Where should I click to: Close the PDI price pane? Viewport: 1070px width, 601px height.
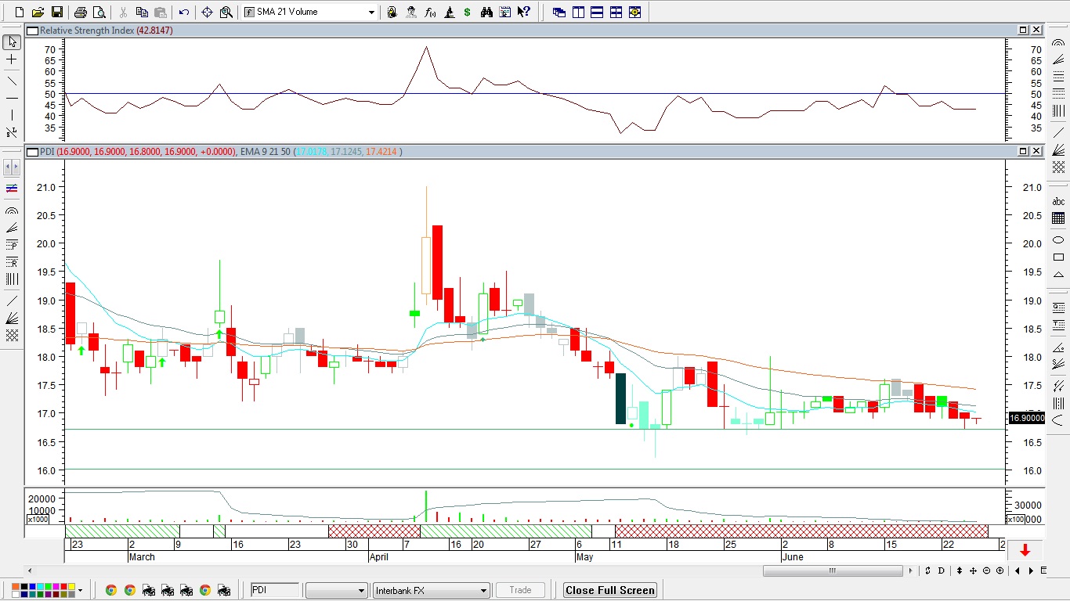coord(1036,151)
